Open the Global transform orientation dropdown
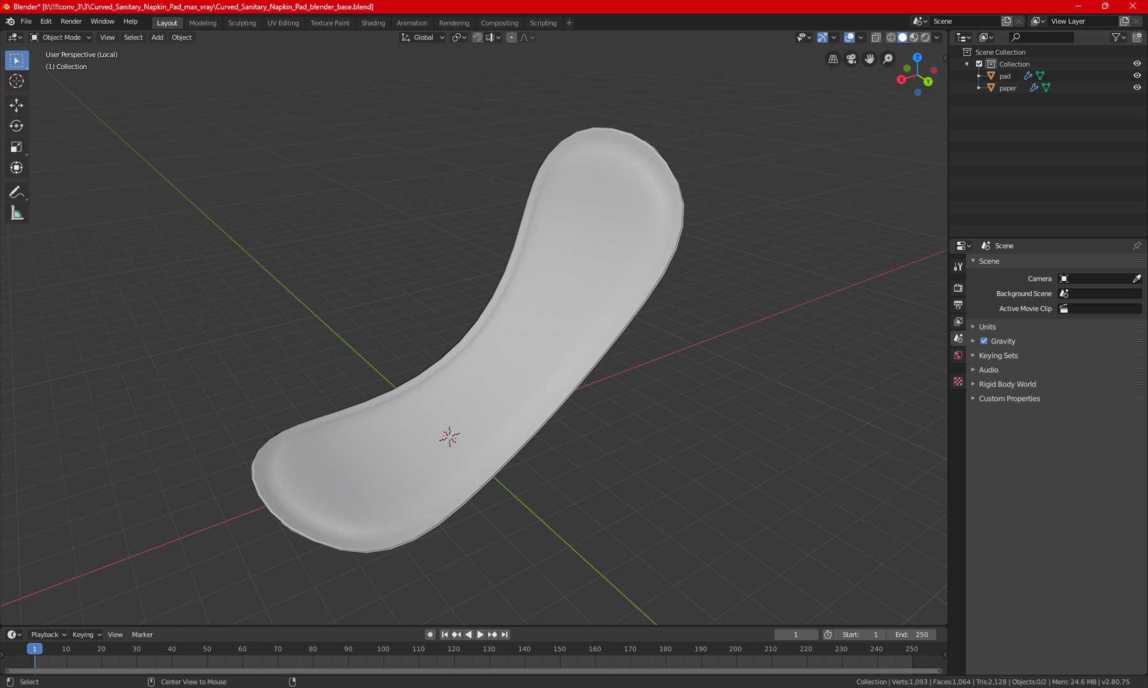The width and height of the screenshot is (1148, 688). point(423,38)
